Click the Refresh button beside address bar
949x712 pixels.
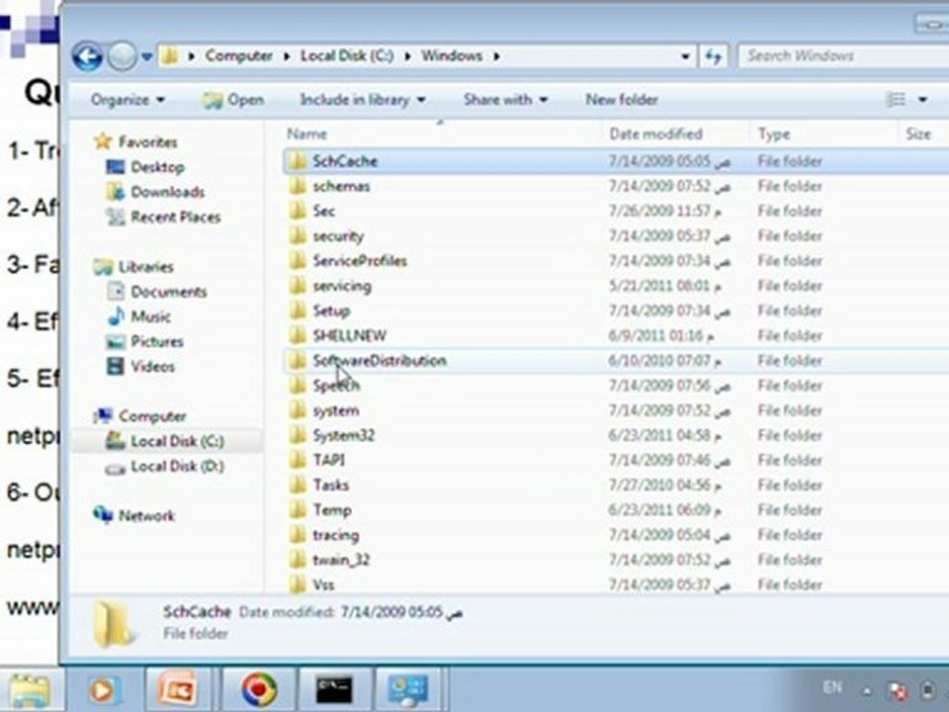713,57
